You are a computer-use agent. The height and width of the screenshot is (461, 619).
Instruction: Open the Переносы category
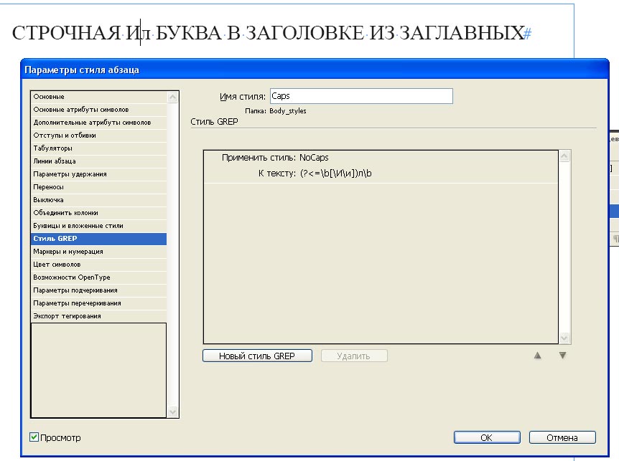(98, 186)
